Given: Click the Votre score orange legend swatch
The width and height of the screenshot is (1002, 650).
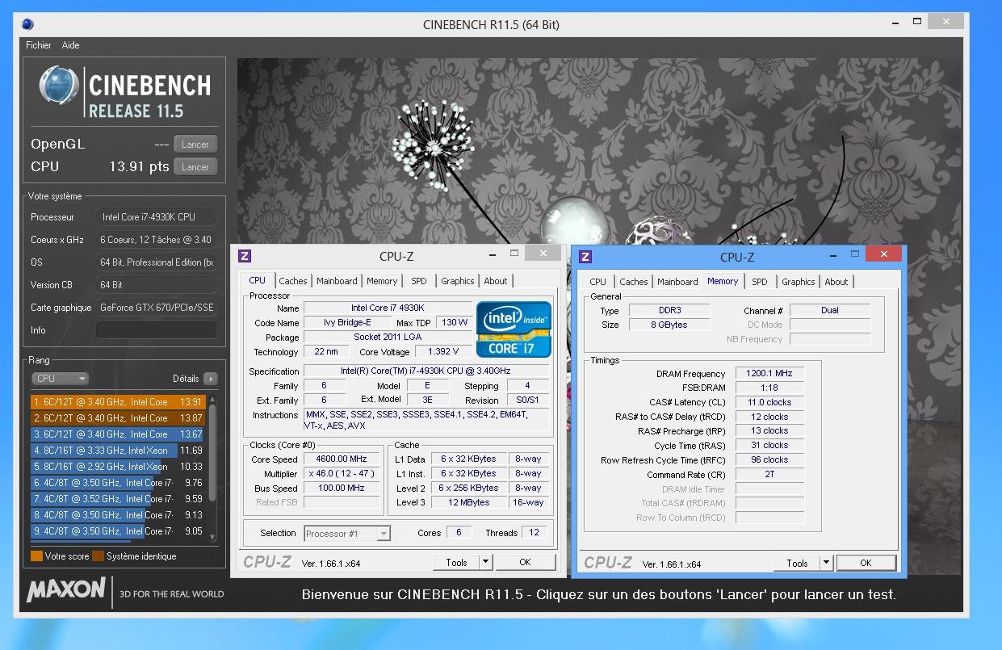Looking at the screenshot, I should coord(36,556).
